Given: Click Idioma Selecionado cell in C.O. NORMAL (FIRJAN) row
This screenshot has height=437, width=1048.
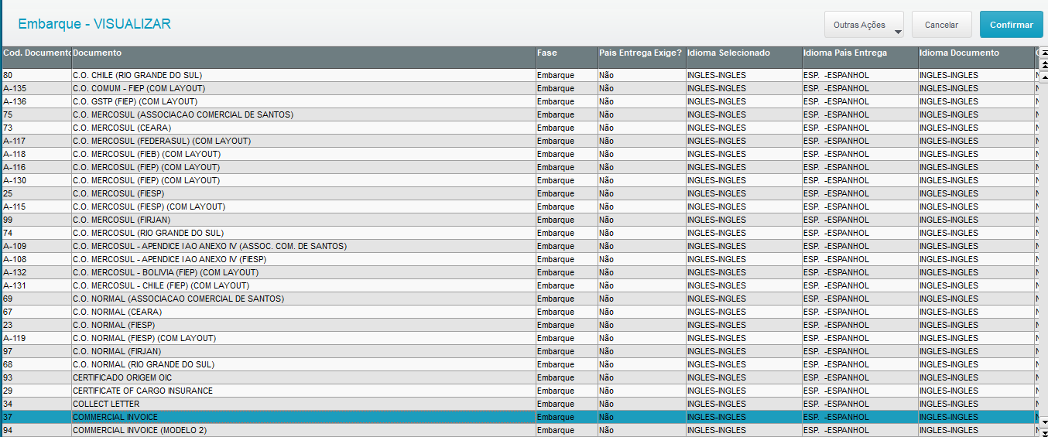Looking at the screenshot, I should pos(744,351).
